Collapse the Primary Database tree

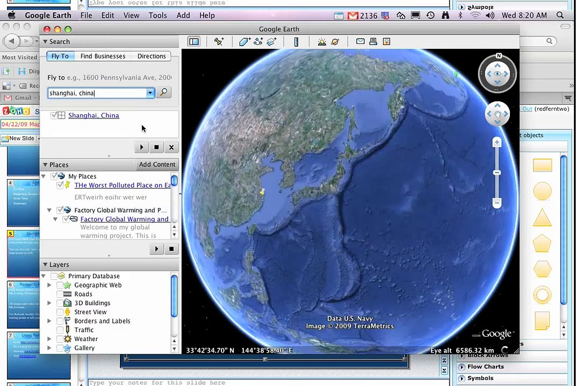[44, 276]
